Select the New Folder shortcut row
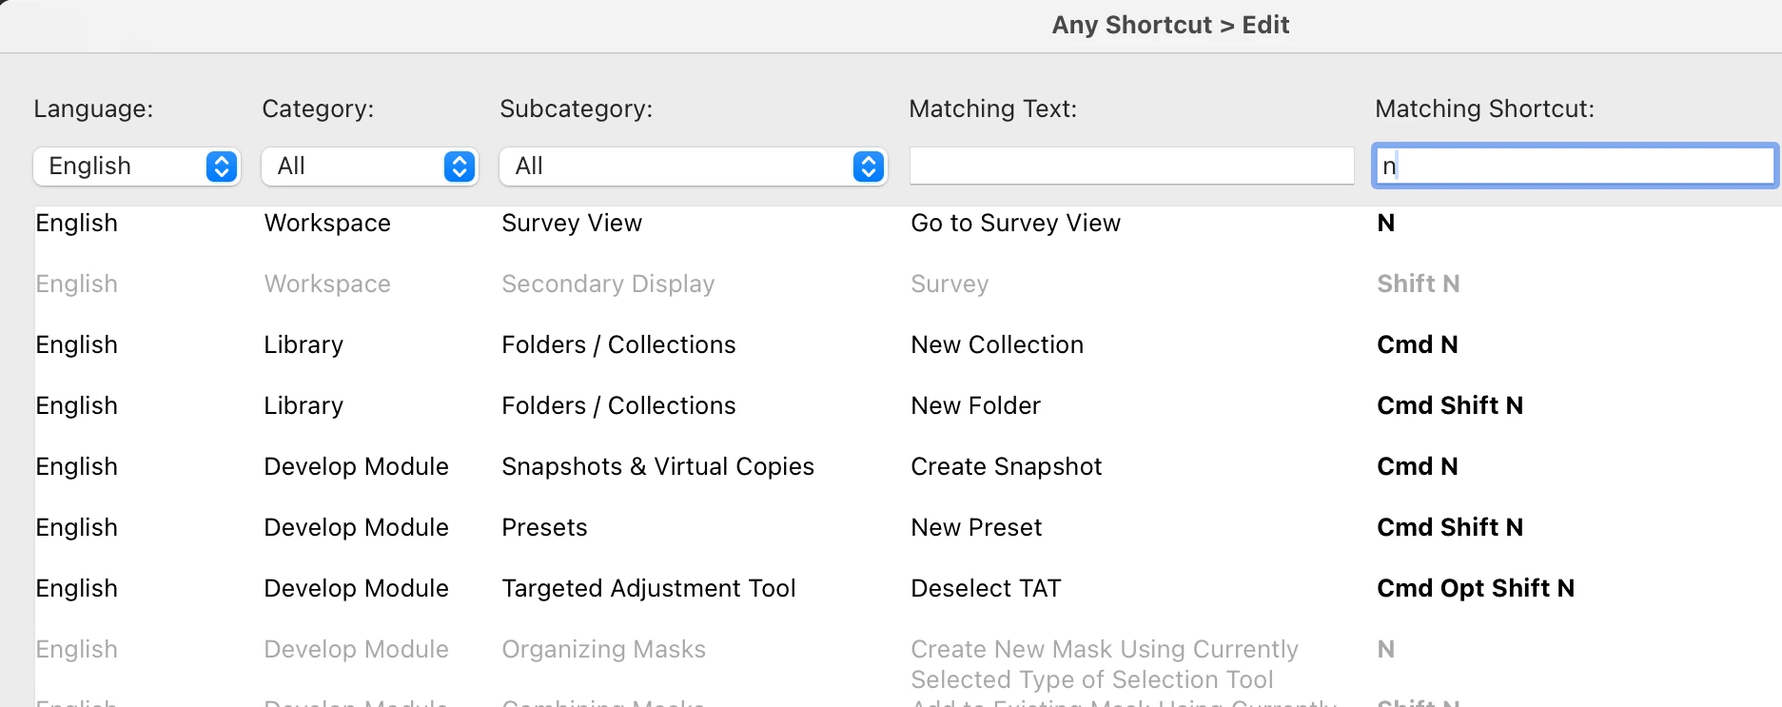1782x707 pixels. point(975,406)
